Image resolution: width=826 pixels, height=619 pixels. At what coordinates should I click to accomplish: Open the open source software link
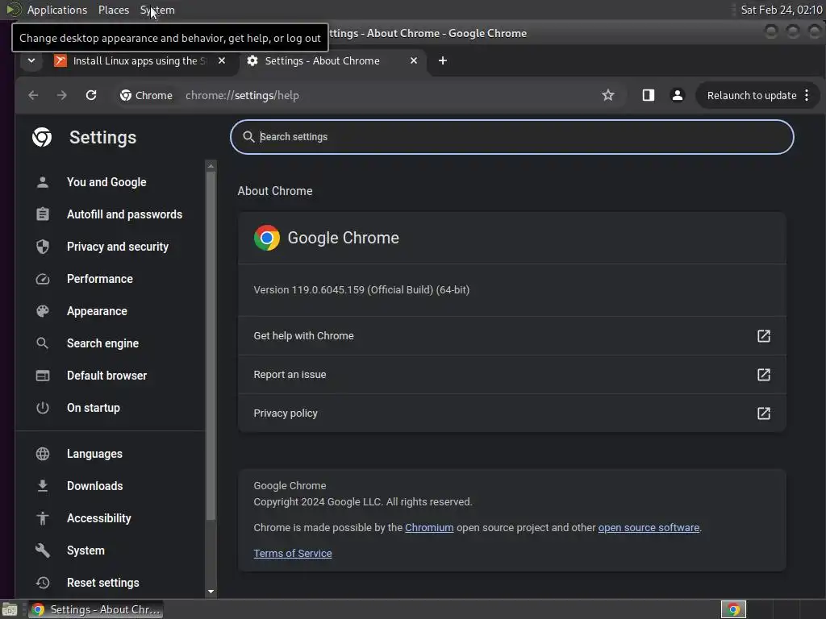tap(649, 527)
